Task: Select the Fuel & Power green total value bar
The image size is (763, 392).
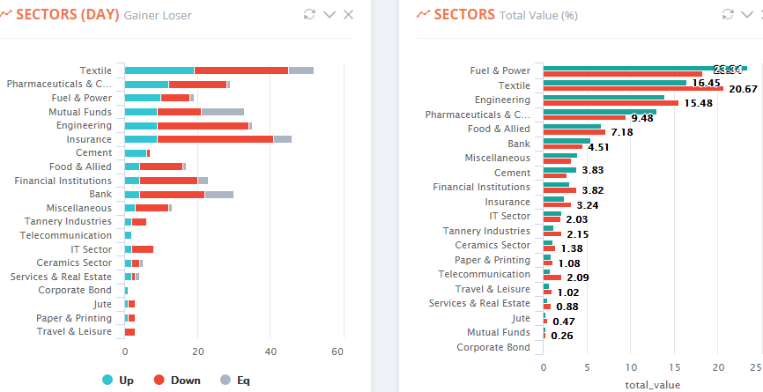Action: 645,69
